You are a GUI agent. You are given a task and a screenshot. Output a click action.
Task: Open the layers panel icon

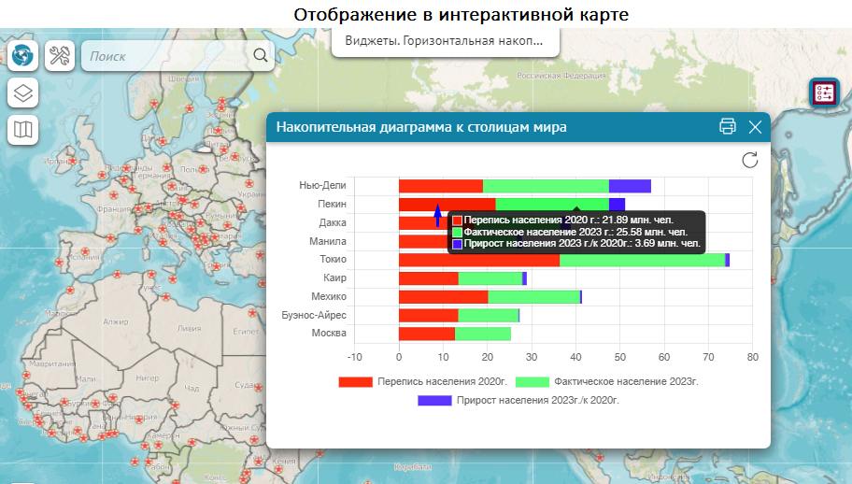(x=23, y=93)
